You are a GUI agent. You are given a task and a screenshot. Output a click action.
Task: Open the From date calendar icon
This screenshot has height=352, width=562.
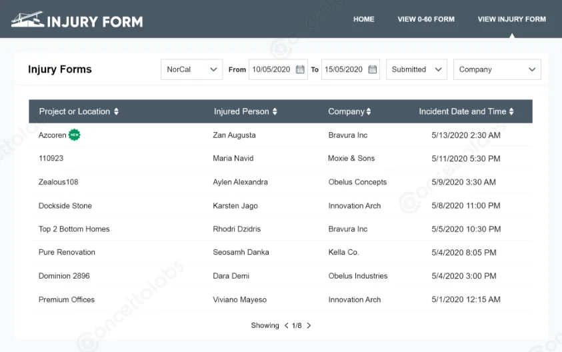[300, 69]
